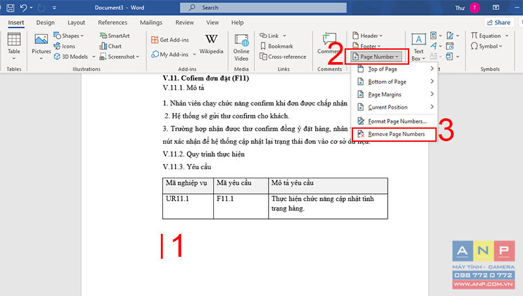This screenshot has width=523, height=296.
Task: Expand the 3D Models dropdown arrow
Action: coord(93,57)
